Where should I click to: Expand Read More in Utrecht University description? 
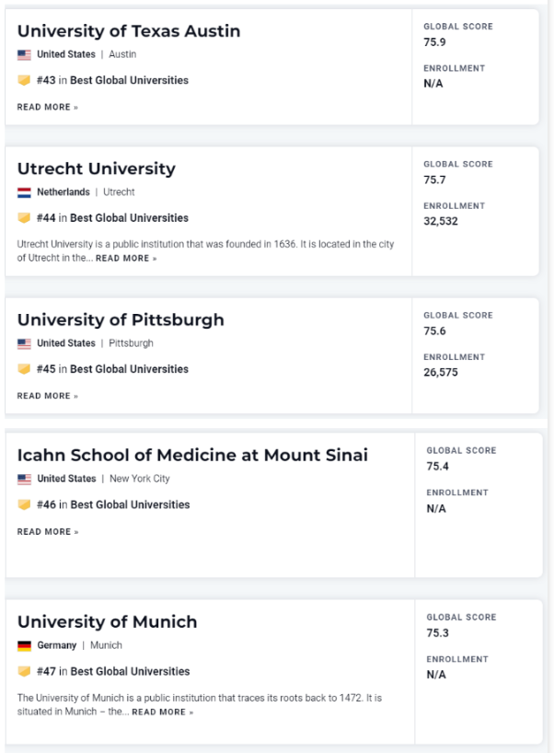pos(126,259)
